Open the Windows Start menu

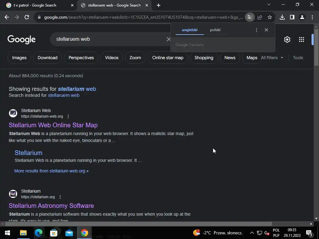click(x=7, y=233)
